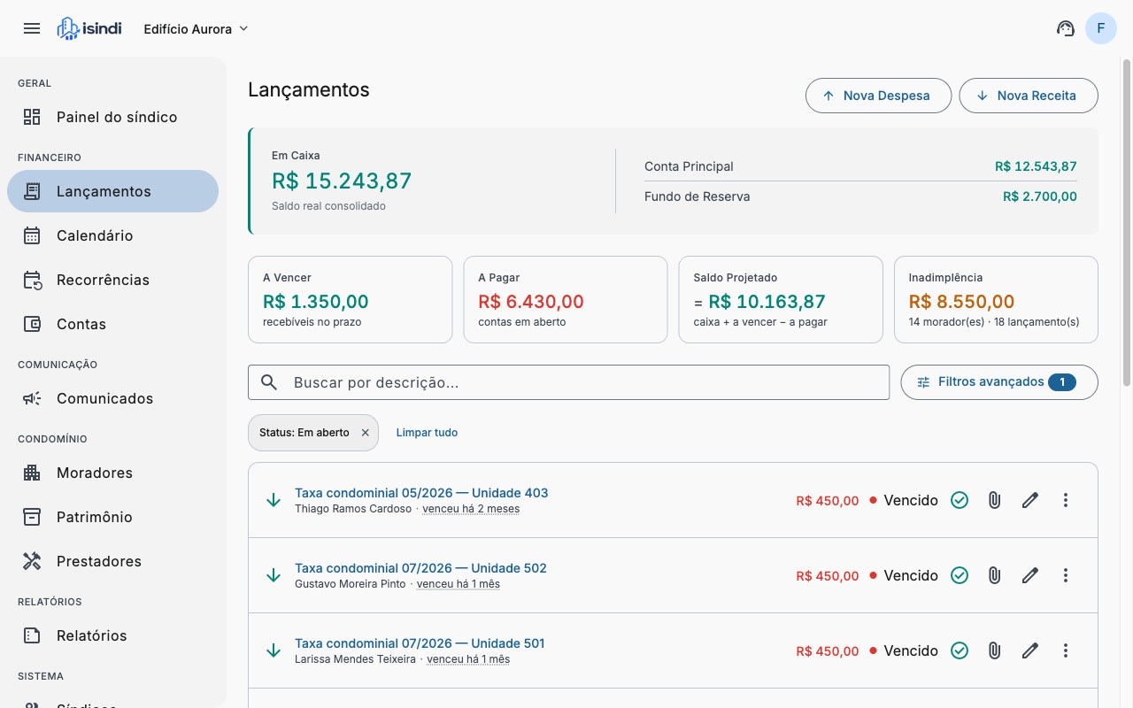Click the Prestadores tools icon

tap(32, 561)
